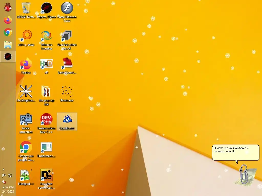Open the network tray icon
Screen dimensions: 262x196
10,175
